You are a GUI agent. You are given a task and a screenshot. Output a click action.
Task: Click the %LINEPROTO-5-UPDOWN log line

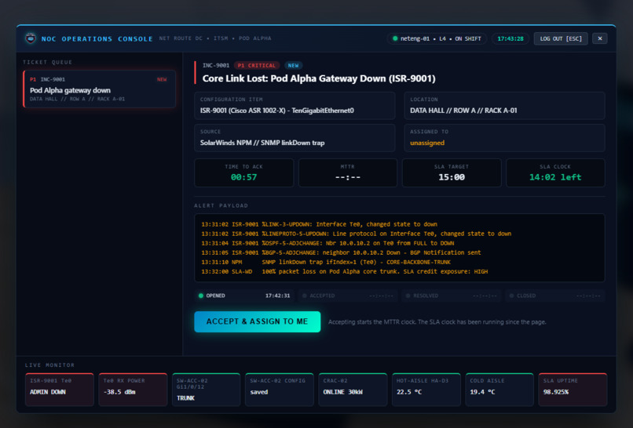click(357, 234)
